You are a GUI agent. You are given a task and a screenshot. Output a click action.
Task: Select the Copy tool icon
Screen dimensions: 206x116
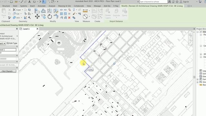click(x=43, y=16)
